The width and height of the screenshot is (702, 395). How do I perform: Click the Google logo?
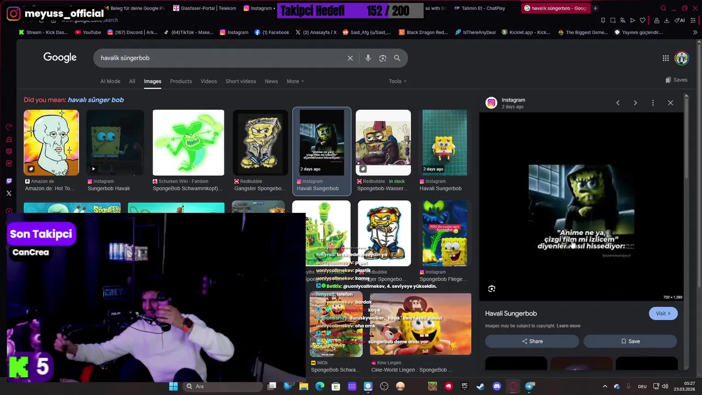click(60, 58)
